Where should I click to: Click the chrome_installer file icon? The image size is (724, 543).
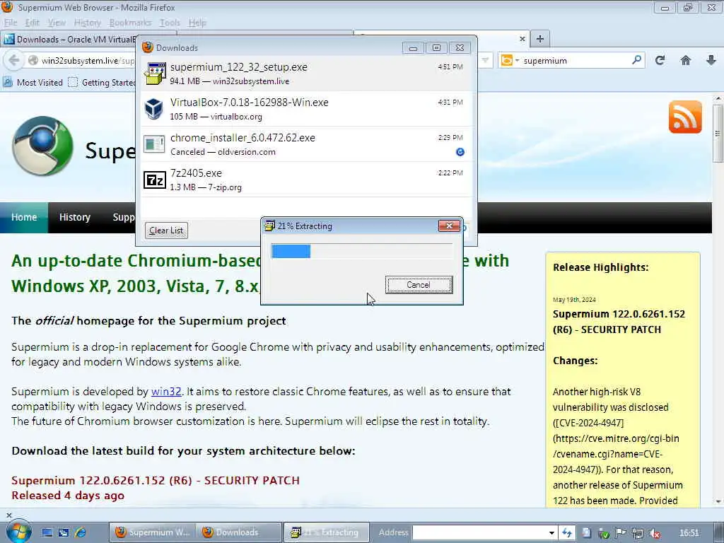154,144
